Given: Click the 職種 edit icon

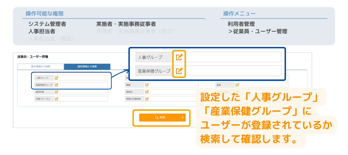Looking at the screenshot, I should [x=147, y=85].
